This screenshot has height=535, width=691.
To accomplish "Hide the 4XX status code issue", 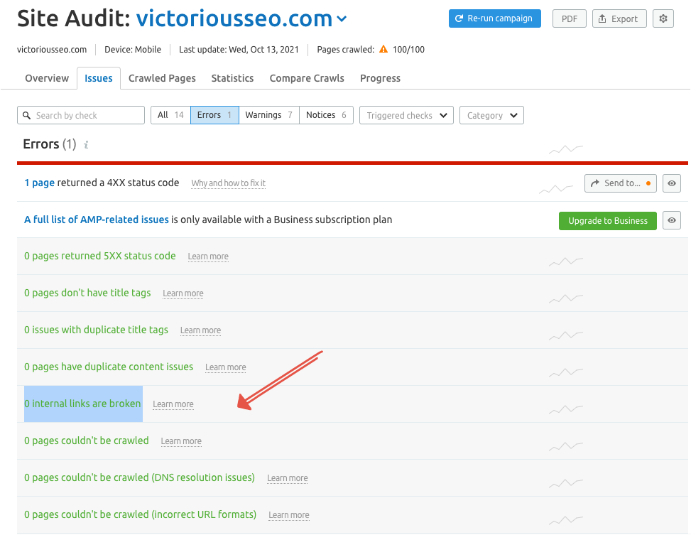I will click(672, 183).
